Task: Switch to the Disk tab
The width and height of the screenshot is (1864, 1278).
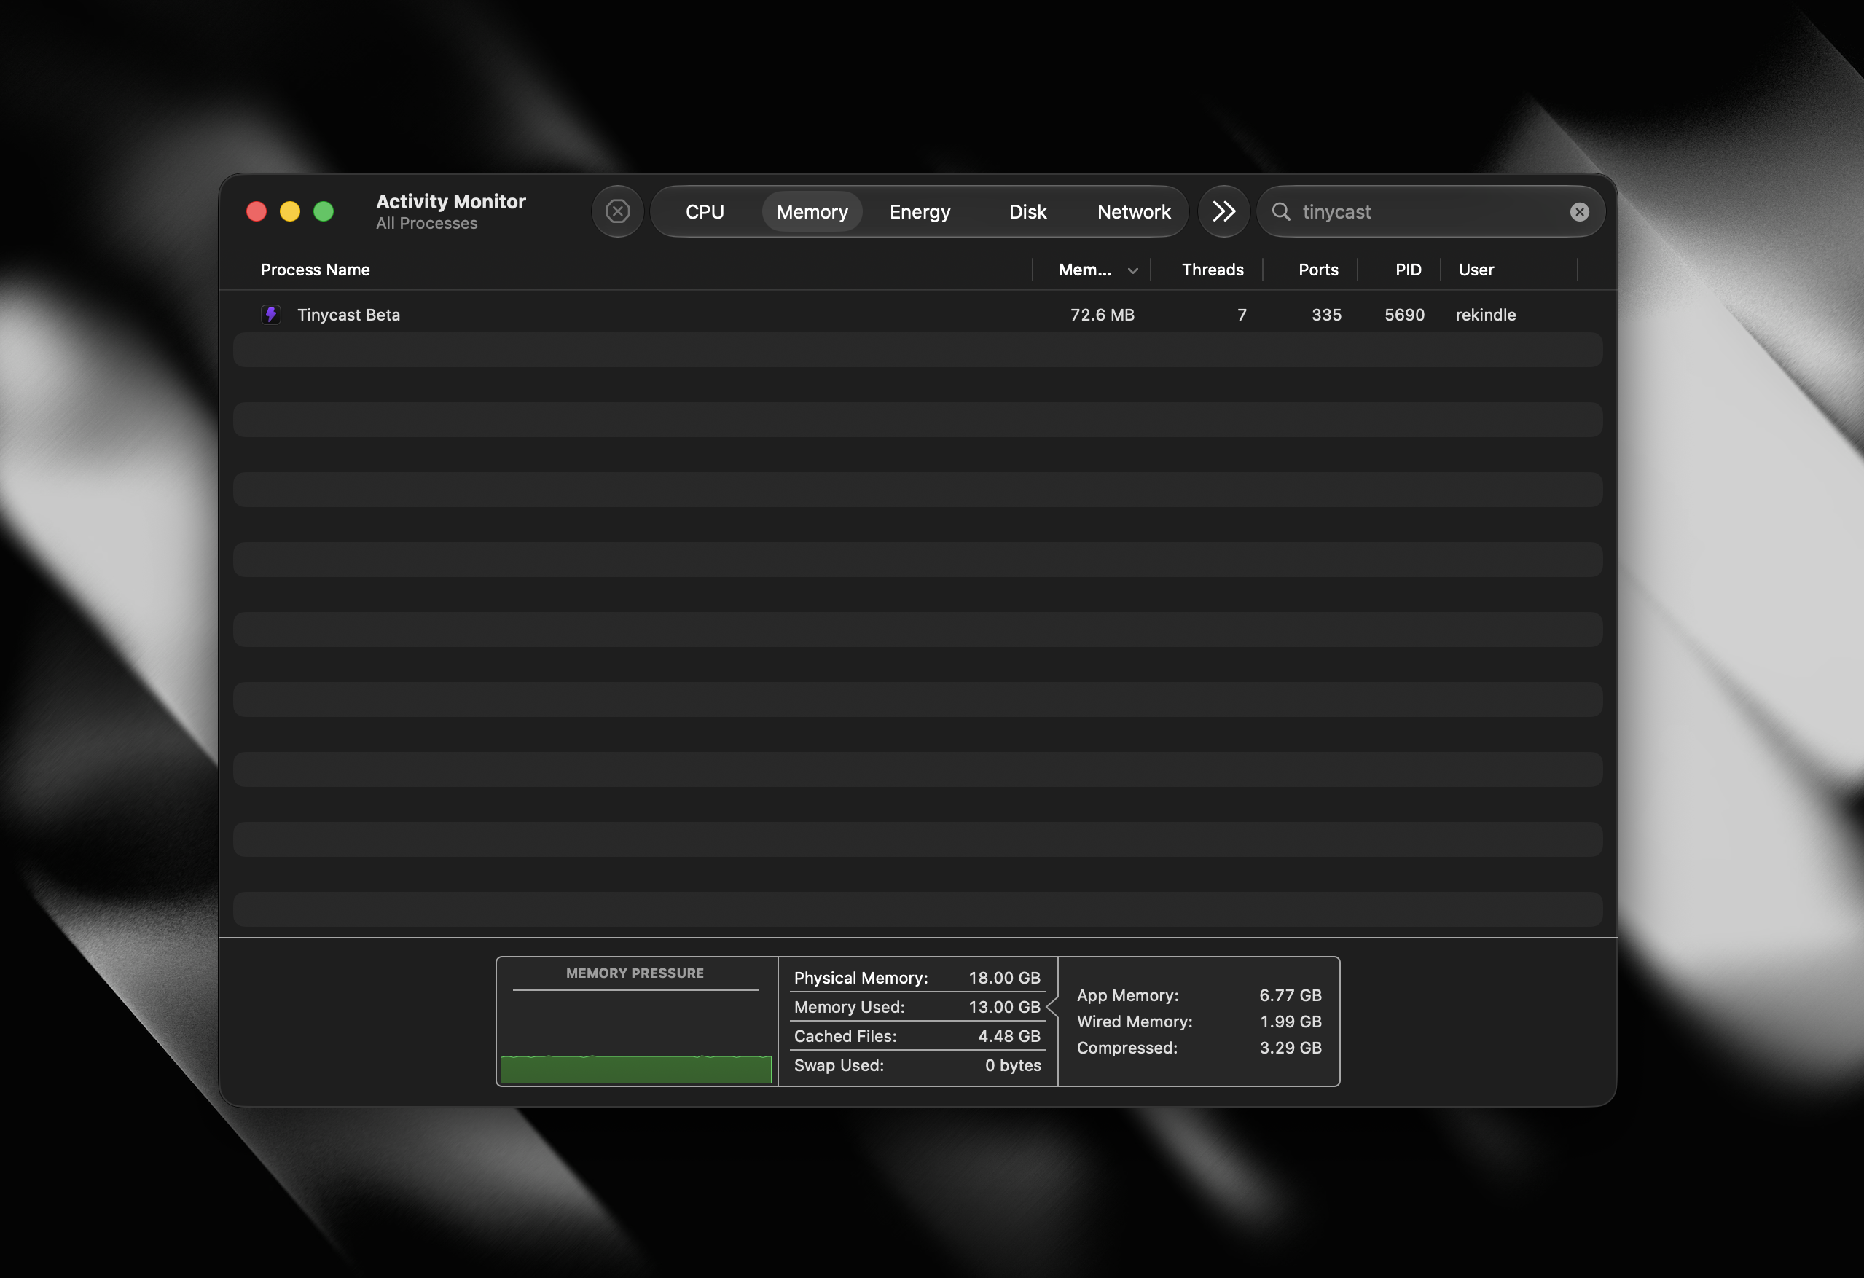Action: (1027, 211)
